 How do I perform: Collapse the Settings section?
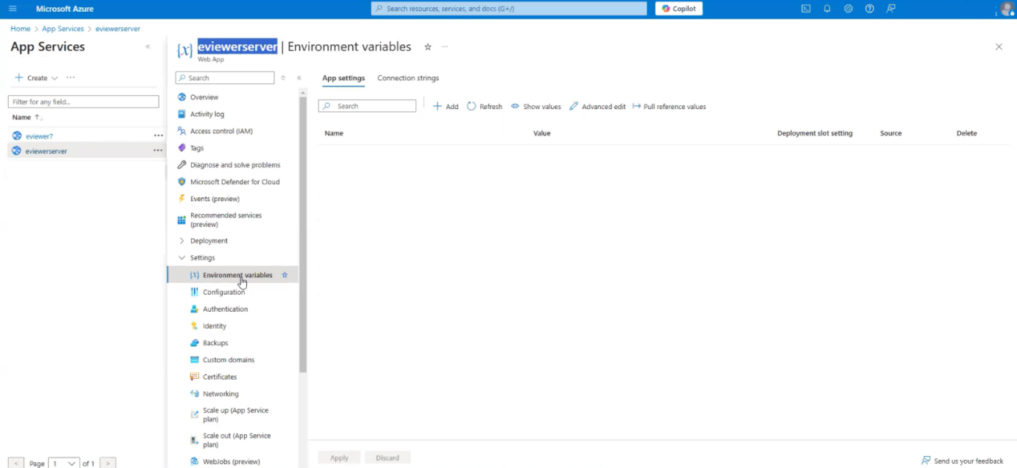tap(181, 257)
